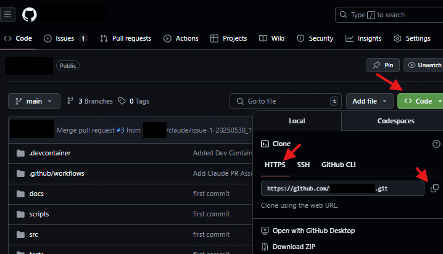Click the Unwatch button
The image size is (443, 254).
pos(423,65)
